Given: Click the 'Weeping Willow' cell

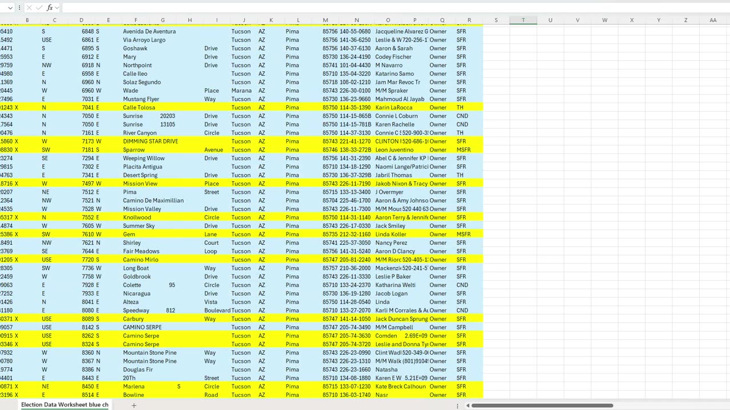Looking at the screenshot, I should 144,158.
